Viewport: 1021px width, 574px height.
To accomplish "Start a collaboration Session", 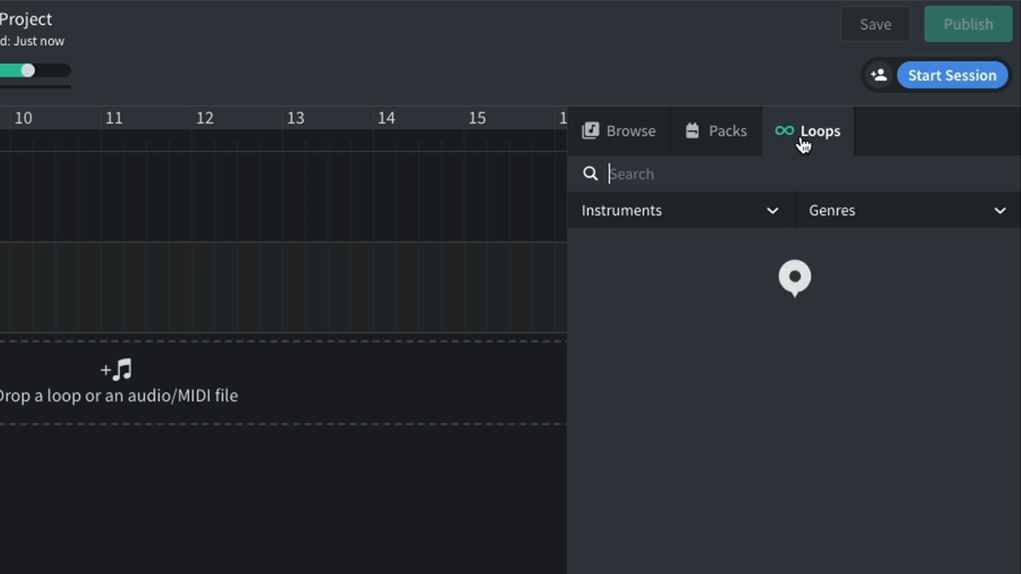I will coord(952,75).
